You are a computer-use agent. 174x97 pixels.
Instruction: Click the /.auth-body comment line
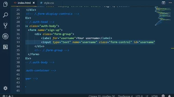pyautogui.click(x=40, y=62)
